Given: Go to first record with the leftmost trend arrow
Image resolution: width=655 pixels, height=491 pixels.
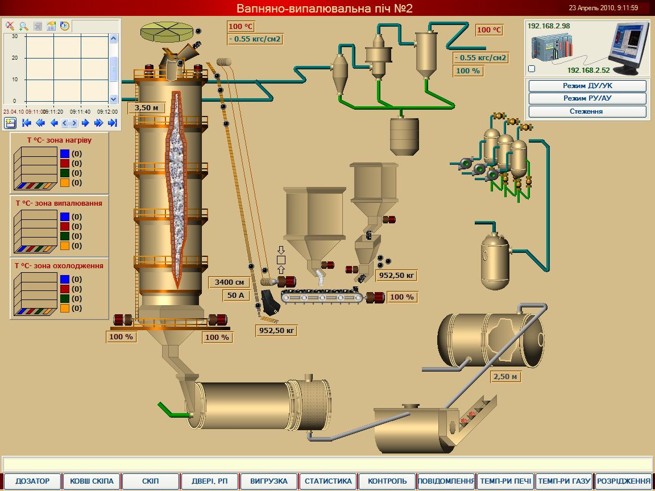Looking at the screenshot, I should 26,122.
